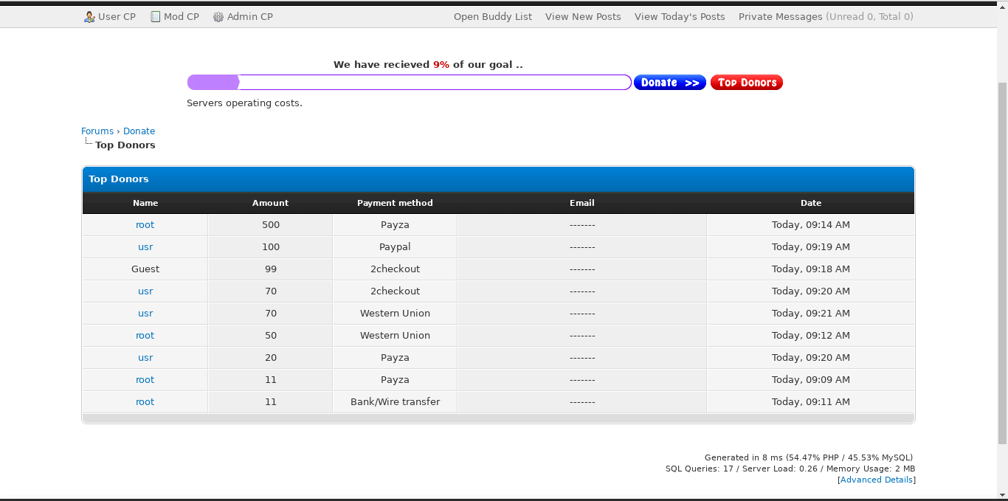This screenshot has width=1008, height=501.
Task: Go to Forums breadcrumb link
Action: pyautogui.click(x=97, y=131)
